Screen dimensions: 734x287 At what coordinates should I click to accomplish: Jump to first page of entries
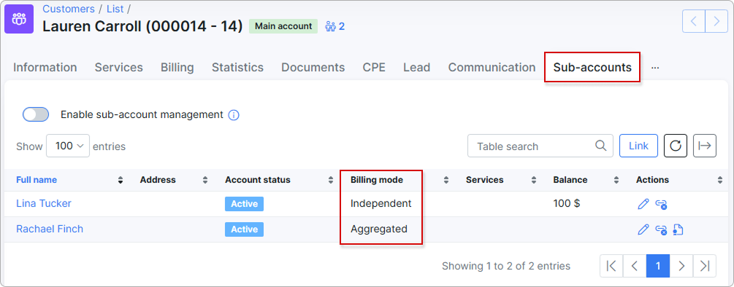(611, 266)
